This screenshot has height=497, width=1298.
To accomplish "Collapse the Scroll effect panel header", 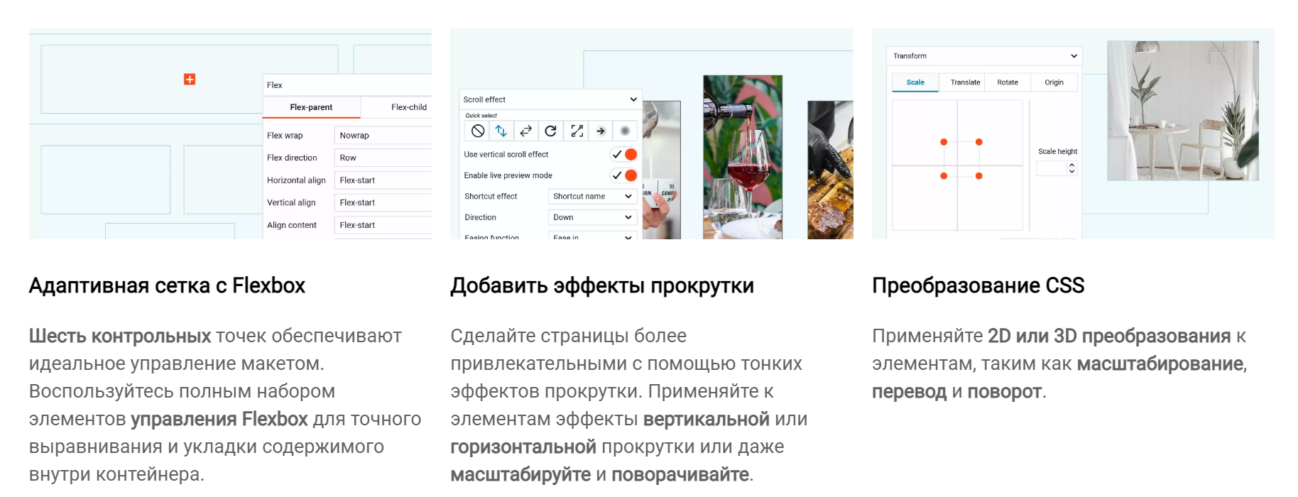I will (551, 99).
